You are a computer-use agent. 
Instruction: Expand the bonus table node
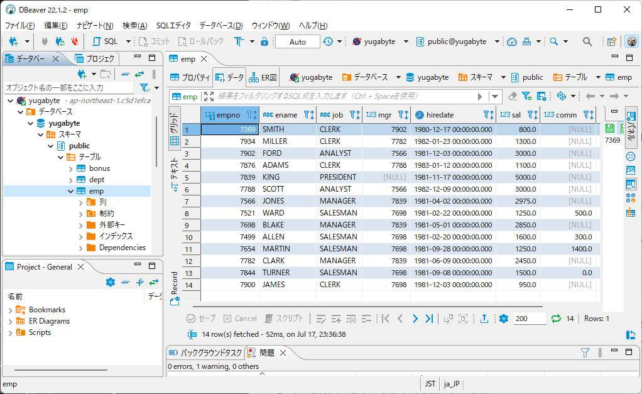71,169
